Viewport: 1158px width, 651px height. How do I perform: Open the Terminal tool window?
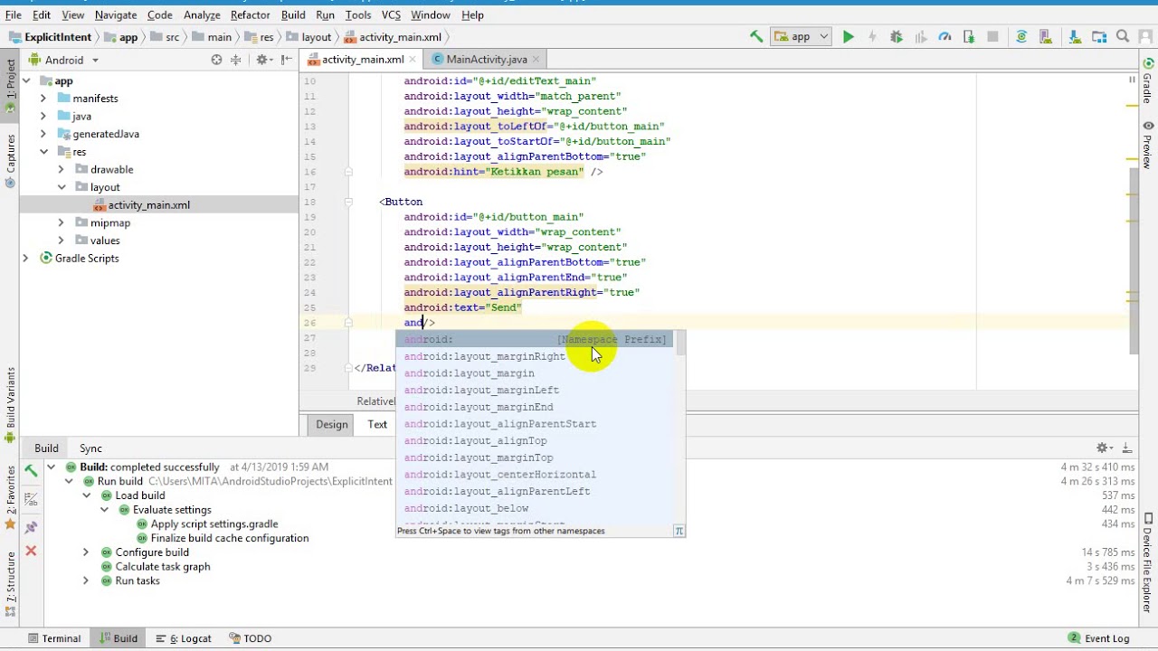coord(54,638)
